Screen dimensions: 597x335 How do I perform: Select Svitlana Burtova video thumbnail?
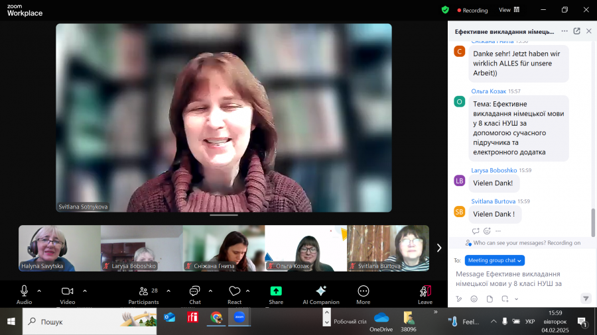pyautogui.click(x=388, y=248)
